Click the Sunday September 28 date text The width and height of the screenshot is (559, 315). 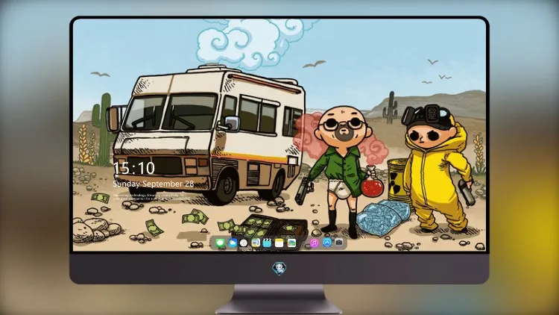(x=154, y=184)
